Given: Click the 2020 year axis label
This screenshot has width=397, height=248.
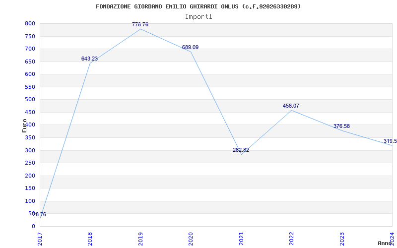Looking at the screenshot, I should tap(191, 239).
